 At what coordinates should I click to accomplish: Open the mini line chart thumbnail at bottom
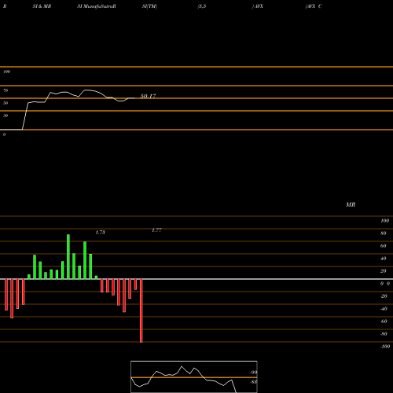click(194, 376)
